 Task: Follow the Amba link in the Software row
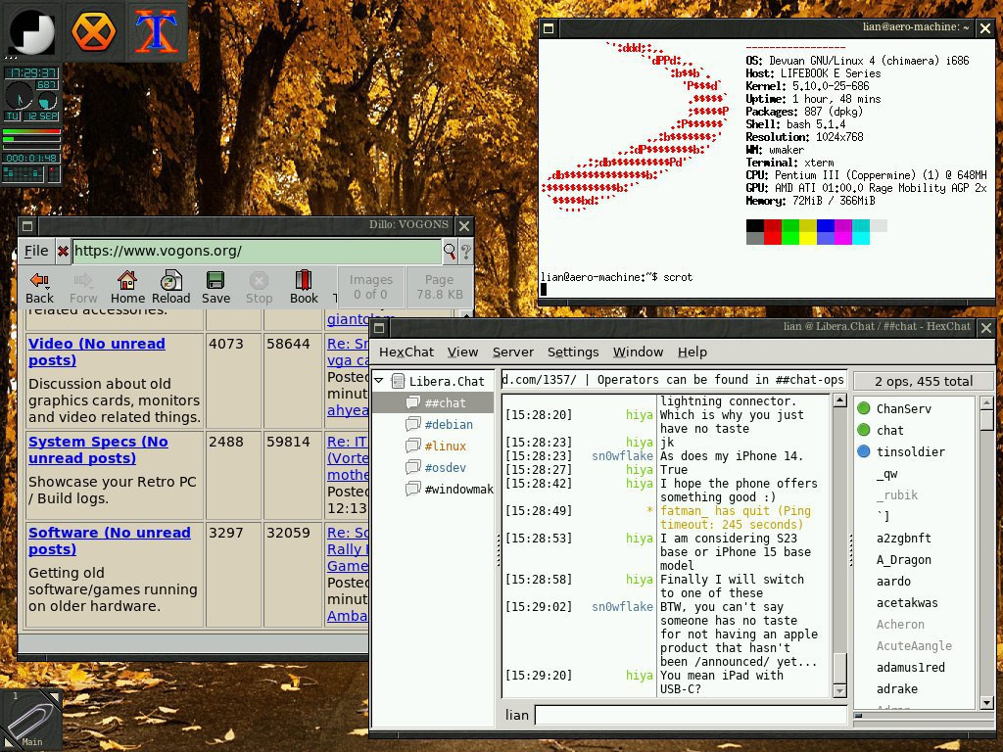pyautogui.click(x=348, y=616)
